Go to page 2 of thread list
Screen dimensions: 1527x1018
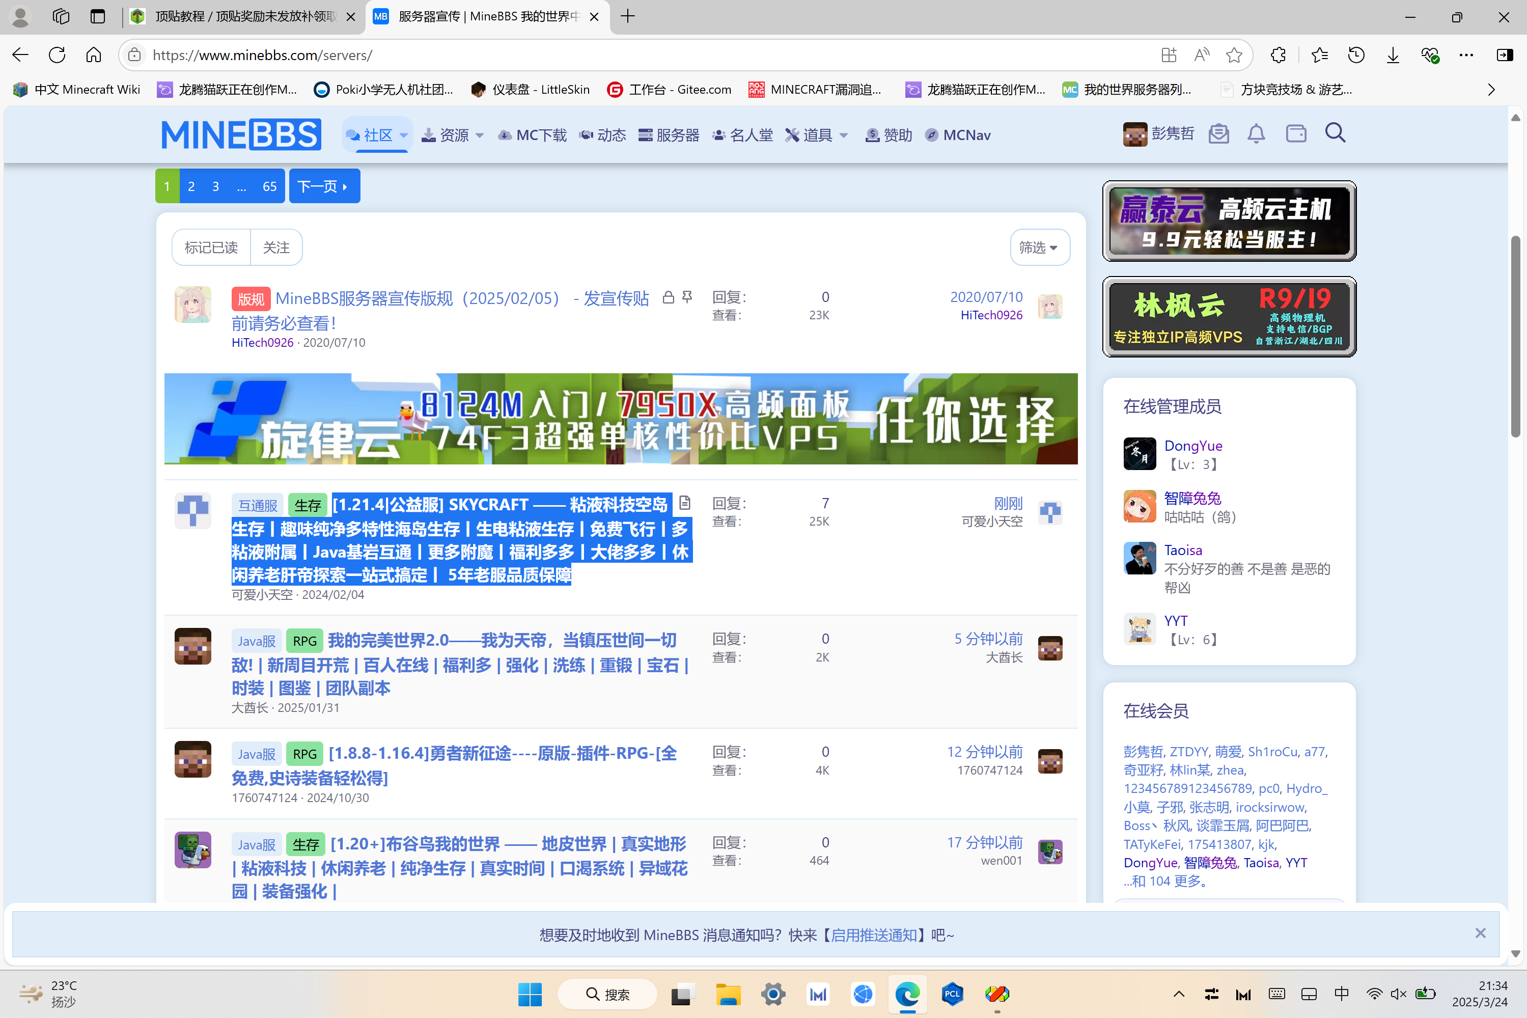tap(191, 186)
